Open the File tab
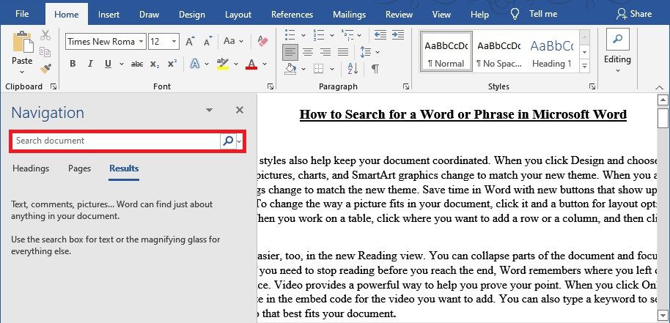 (22, 14)
